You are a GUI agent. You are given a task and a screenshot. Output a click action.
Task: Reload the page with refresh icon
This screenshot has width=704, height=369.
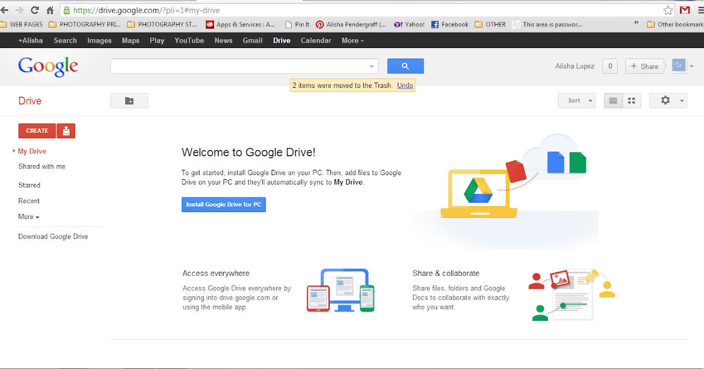tap(35, 10)
